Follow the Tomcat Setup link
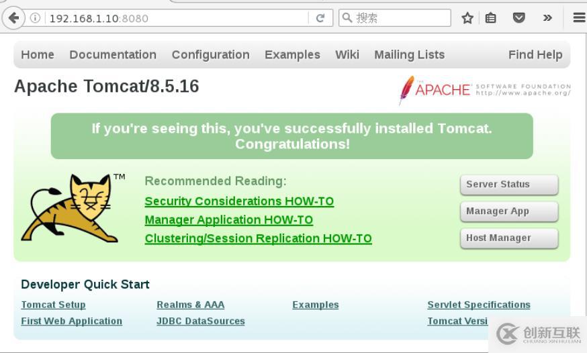 [53, 305]
